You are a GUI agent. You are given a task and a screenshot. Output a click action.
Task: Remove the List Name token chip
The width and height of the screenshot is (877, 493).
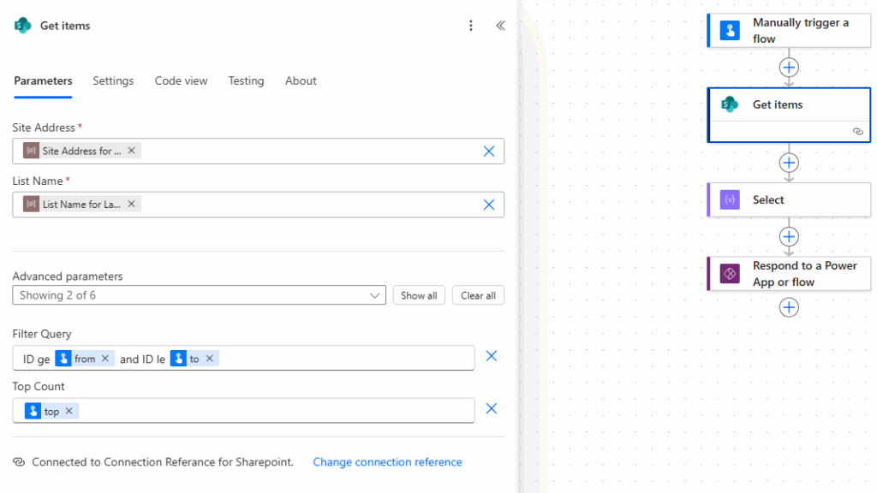131,204
